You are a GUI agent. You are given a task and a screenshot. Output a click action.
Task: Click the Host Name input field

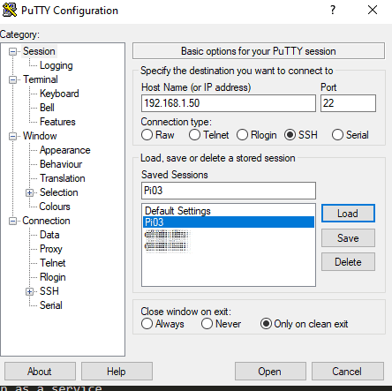[229, 103]
